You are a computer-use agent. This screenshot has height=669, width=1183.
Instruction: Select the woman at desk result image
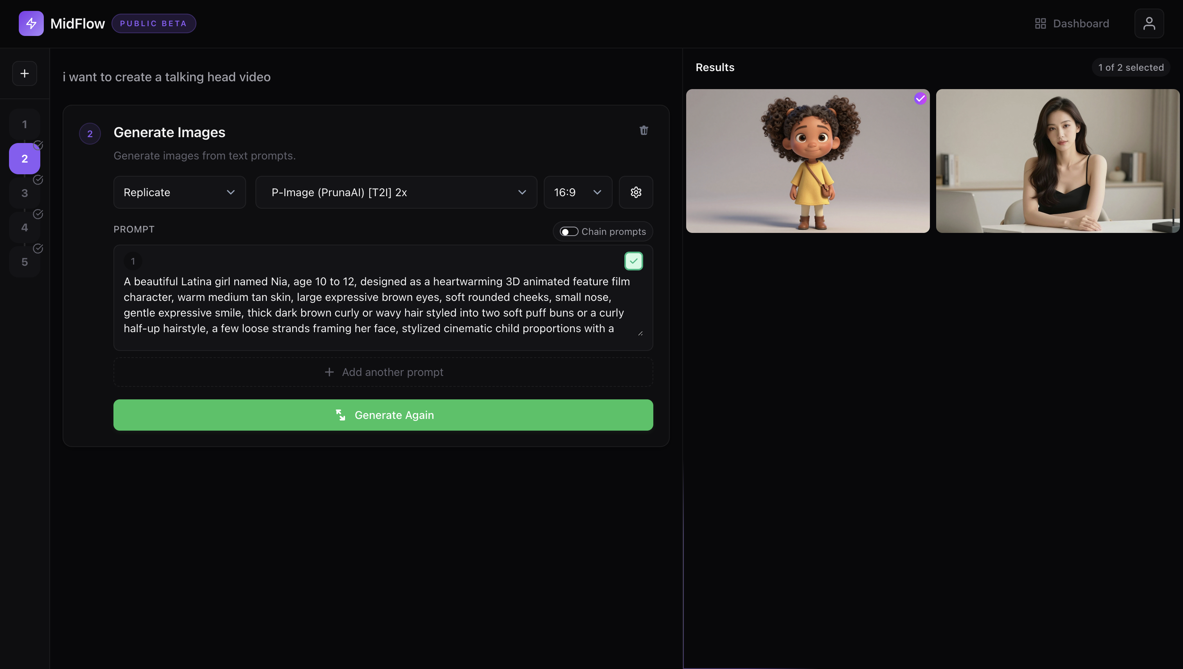pos(1057,161)
